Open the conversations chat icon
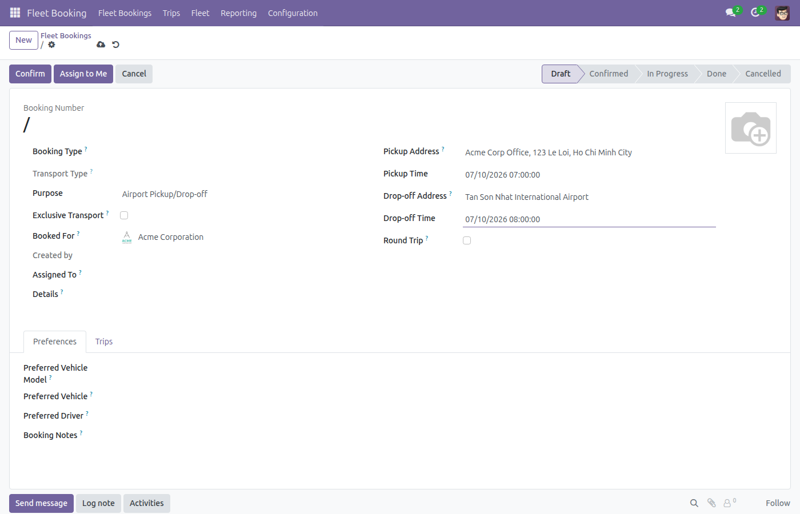 tap(730, 13)
